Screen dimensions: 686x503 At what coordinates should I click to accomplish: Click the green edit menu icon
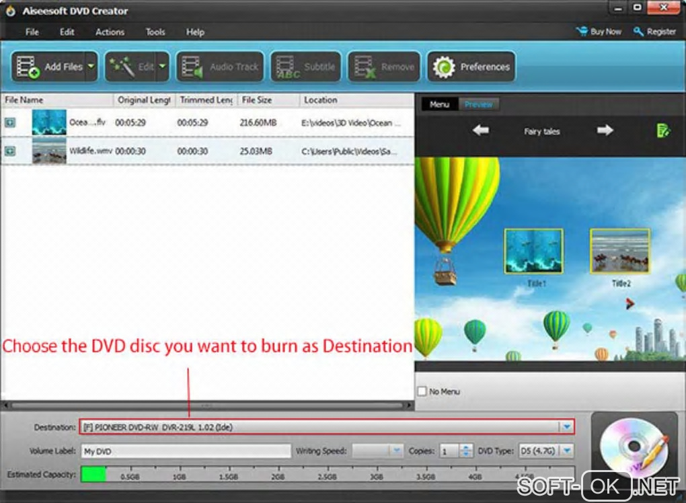click(x=663, y=130)
